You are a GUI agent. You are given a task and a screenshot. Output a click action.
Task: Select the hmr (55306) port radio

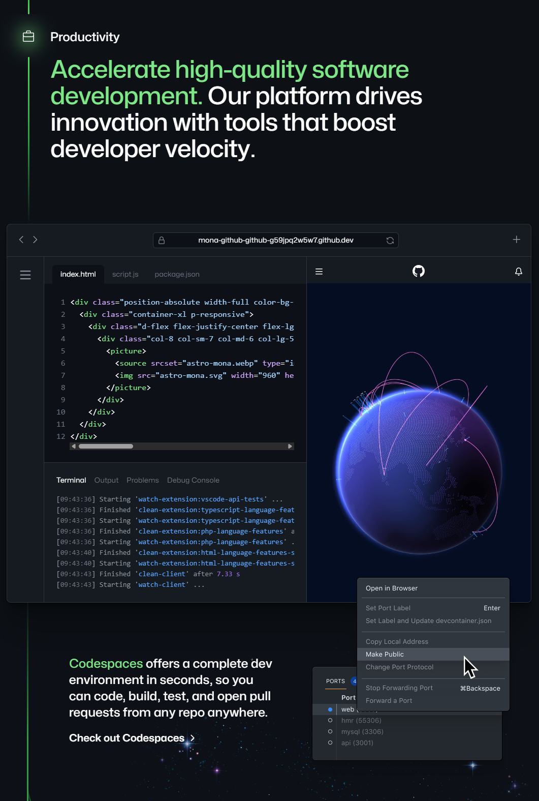point(330,721)
